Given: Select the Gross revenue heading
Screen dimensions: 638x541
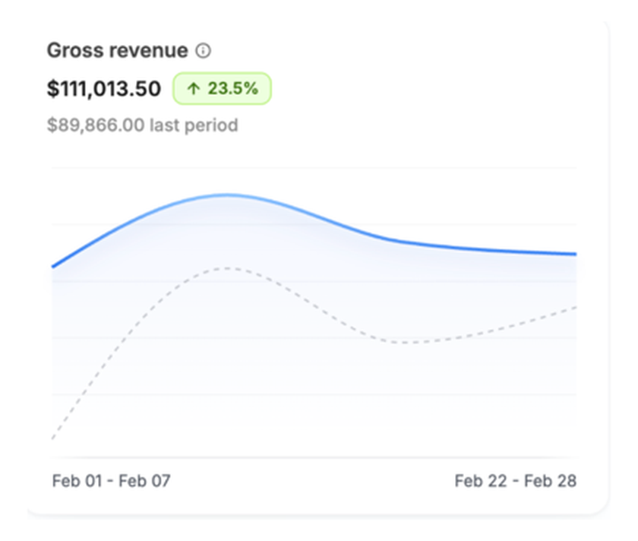Looking at the screenshot, I should coord(118,50).
